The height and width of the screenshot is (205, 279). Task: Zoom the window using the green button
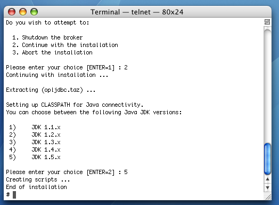pyautogui.click(x=34, y=12)
